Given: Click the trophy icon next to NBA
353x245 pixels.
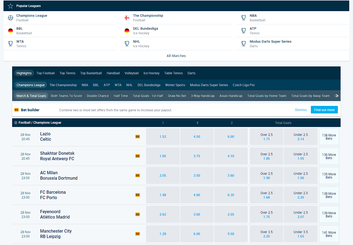Looking at the screenshot, I should [244, 18].
